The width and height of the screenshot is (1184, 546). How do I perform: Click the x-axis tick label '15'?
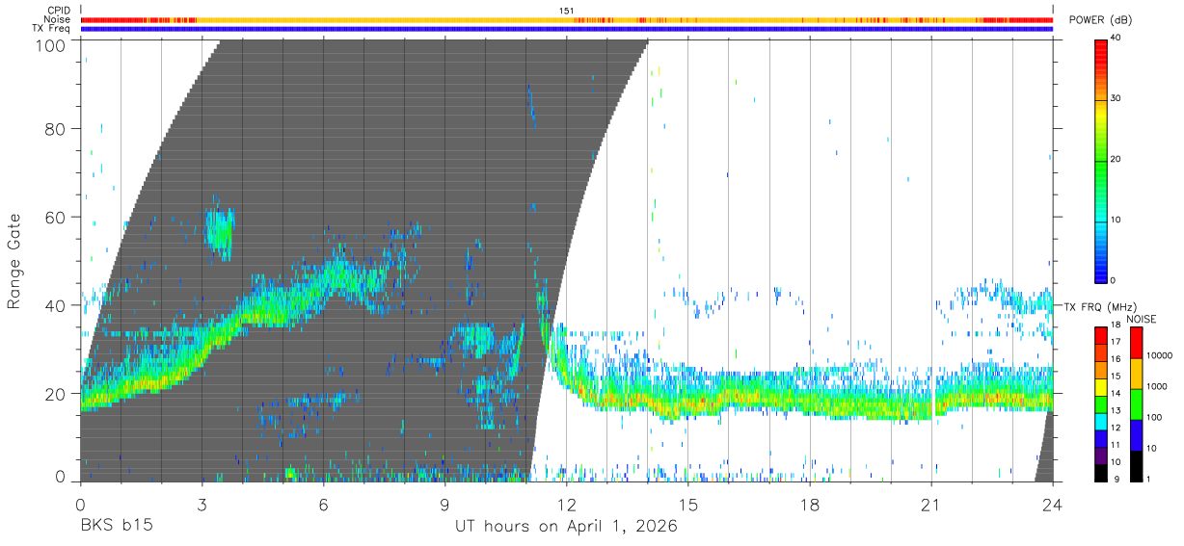(x=687, y=504)
